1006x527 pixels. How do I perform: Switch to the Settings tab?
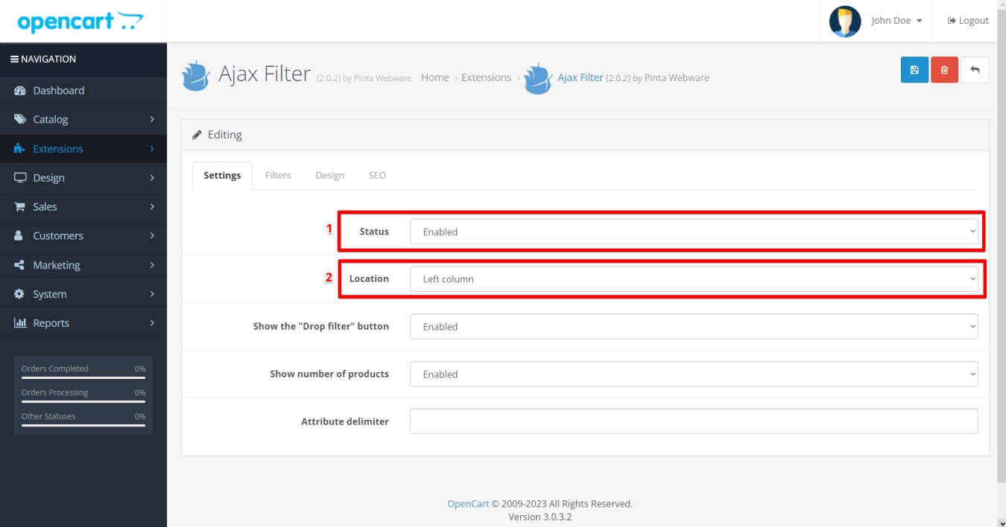point(222,176)
